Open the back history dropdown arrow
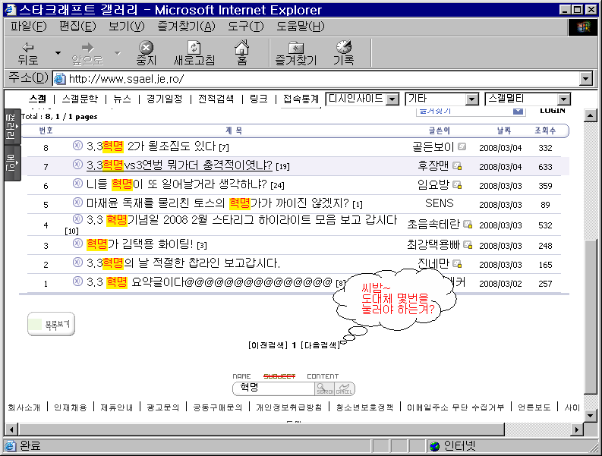The image size is (602, 456). coord(58,53)
